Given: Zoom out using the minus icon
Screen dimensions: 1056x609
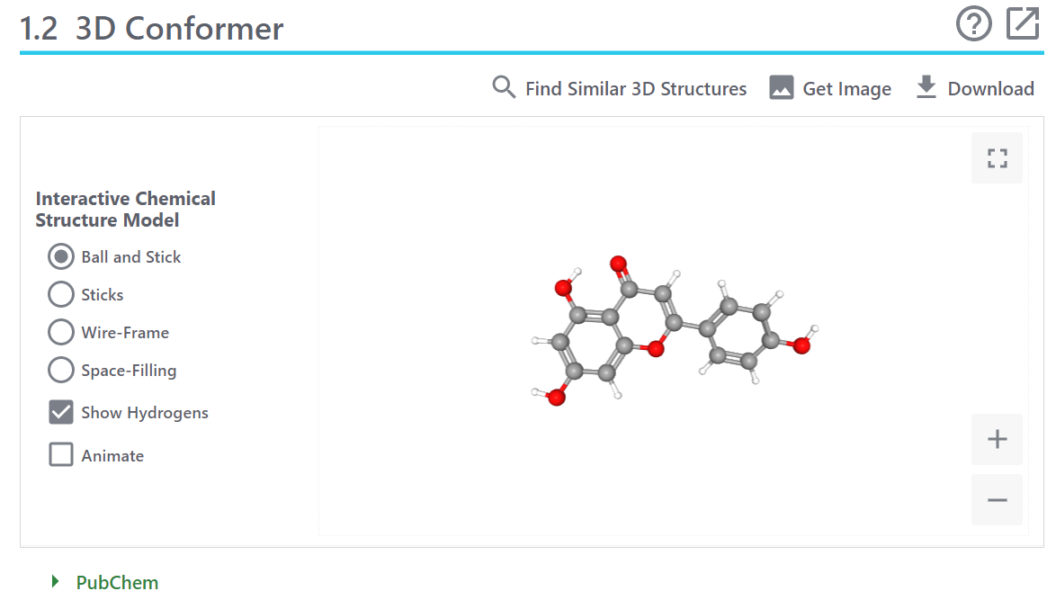Looking at the screenshot, I should (x=997, y=499).
